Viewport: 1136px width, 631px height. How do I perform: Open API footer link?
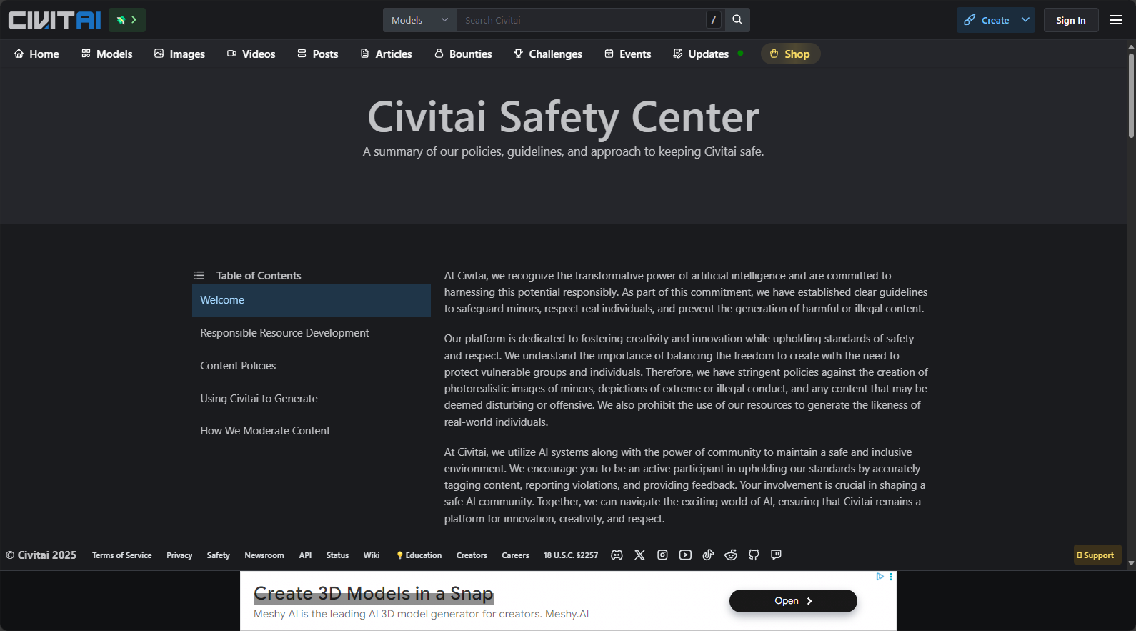[305, 555]
